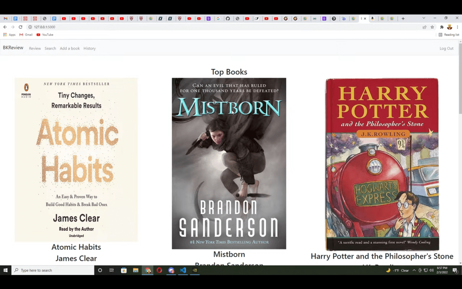The image size is (462, 289).
Task: Share this page using the share icon
Action: click(424, 27)
